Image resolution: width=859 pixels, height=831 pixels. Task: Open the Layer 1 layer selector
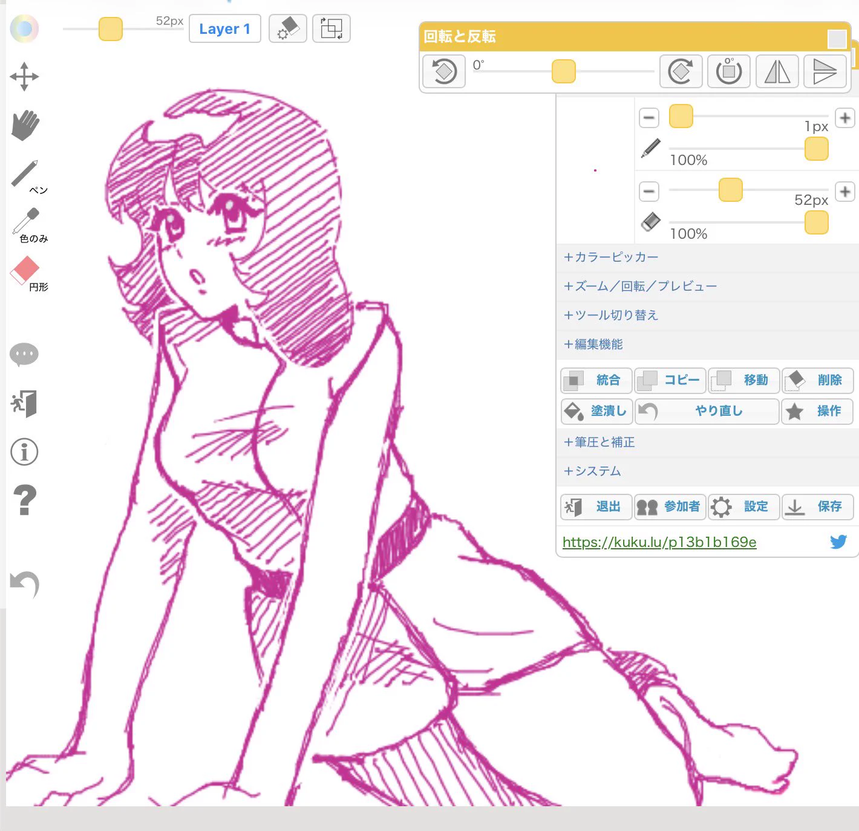[x=225, y=28]
